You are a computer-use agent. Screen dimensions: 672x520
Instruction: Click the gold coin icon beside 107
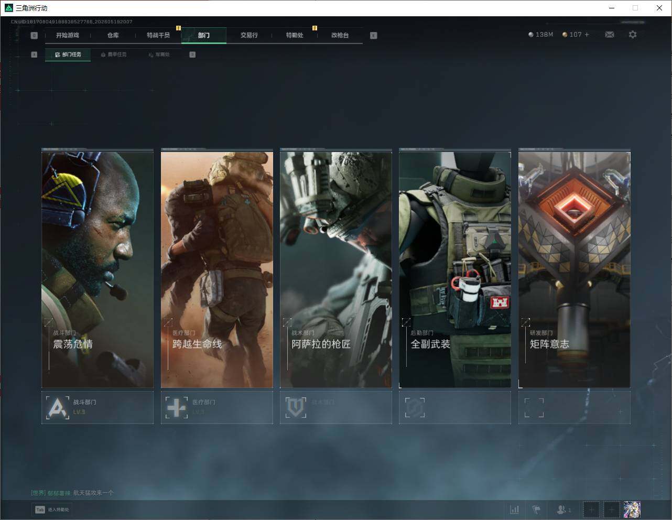565,35
